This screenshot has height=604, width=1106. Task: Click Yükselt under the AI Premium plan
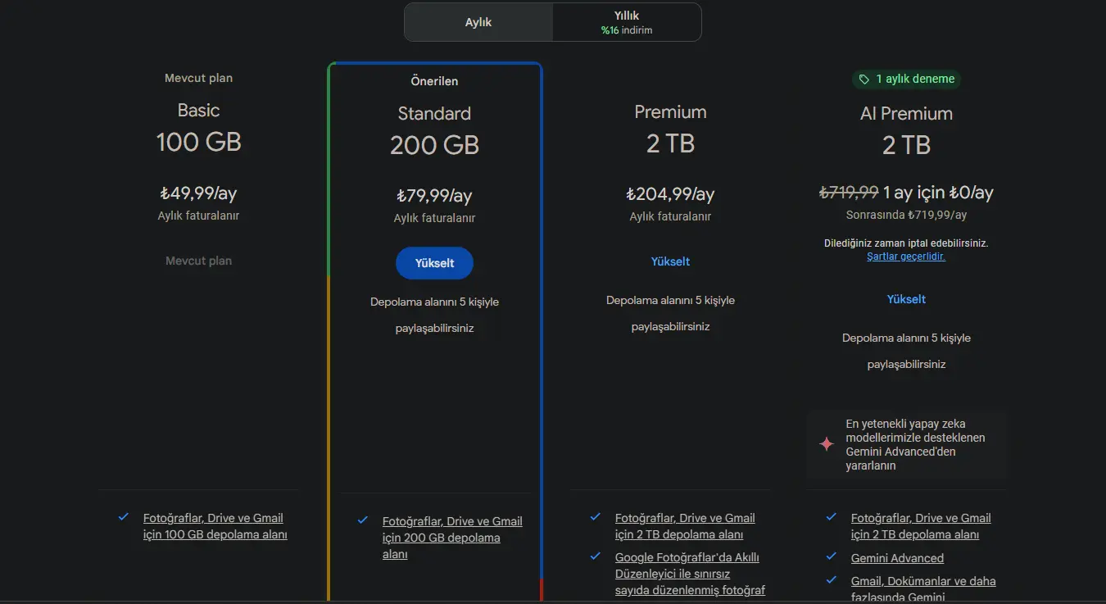906,299
